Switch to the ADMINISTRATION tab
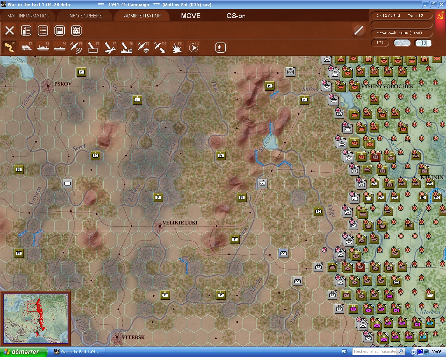The height and width of the screenshot is (357, 446). point(143,16)
